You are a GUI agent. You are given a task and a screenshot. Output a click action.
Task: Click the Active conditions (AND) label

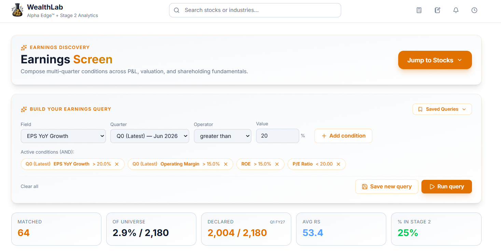tap(47, 152)
